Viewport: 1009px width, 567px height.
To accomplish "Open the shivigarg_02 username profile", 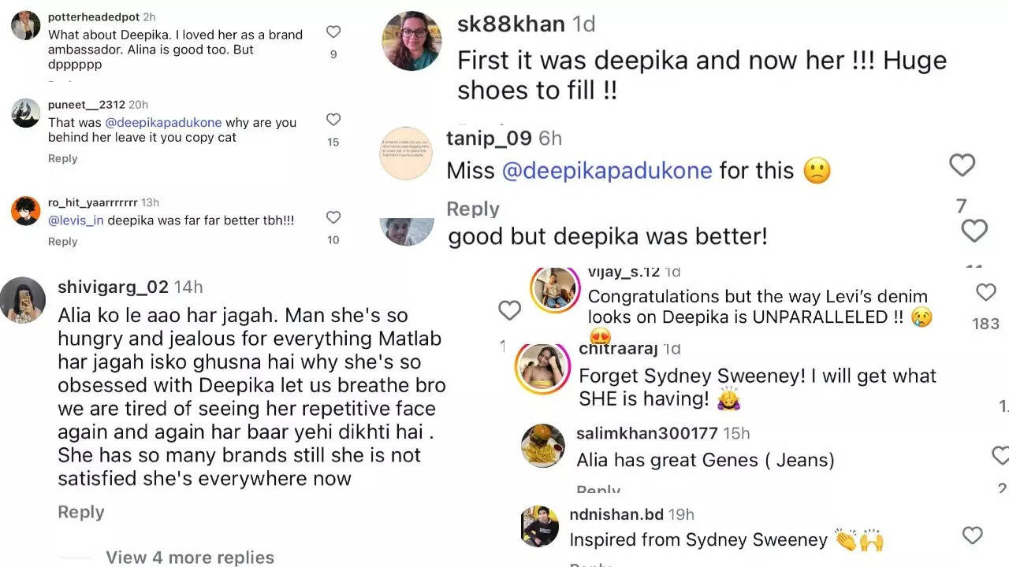I will coord(113,287).
